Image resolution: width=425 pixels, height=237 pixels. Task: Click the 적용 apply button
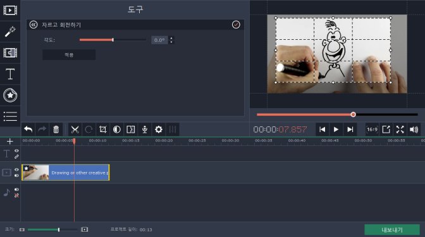(x=69, y=55)
